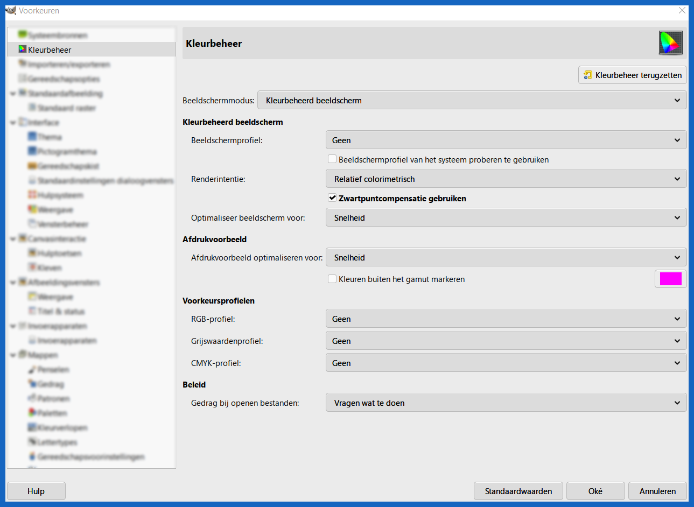Enable Beeldschermprofiel van het systeem checkbox
Viewport: 694px width, 507px height.
tap(332, 159)
